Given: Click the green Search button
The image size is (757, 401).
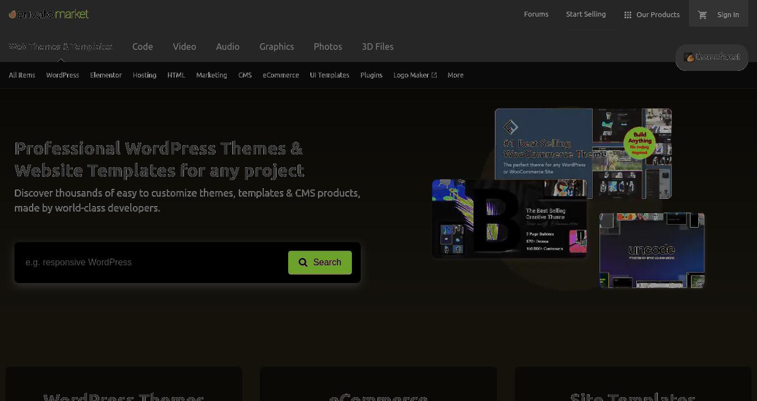Looking at the screenshot, I should tap(320, 263).
